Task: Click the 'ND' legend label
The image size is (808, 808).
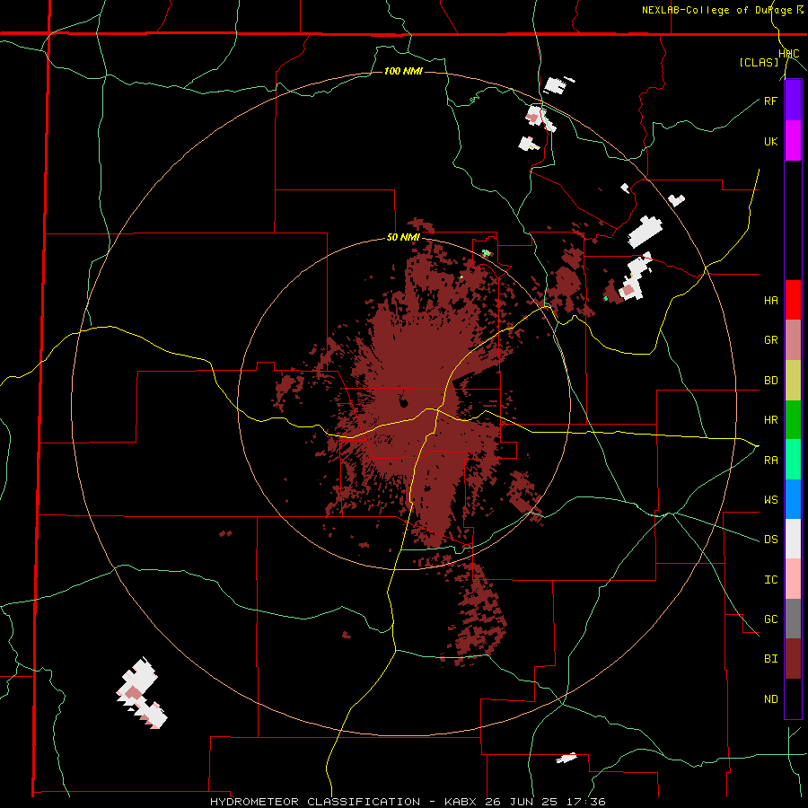Action: 770,699
